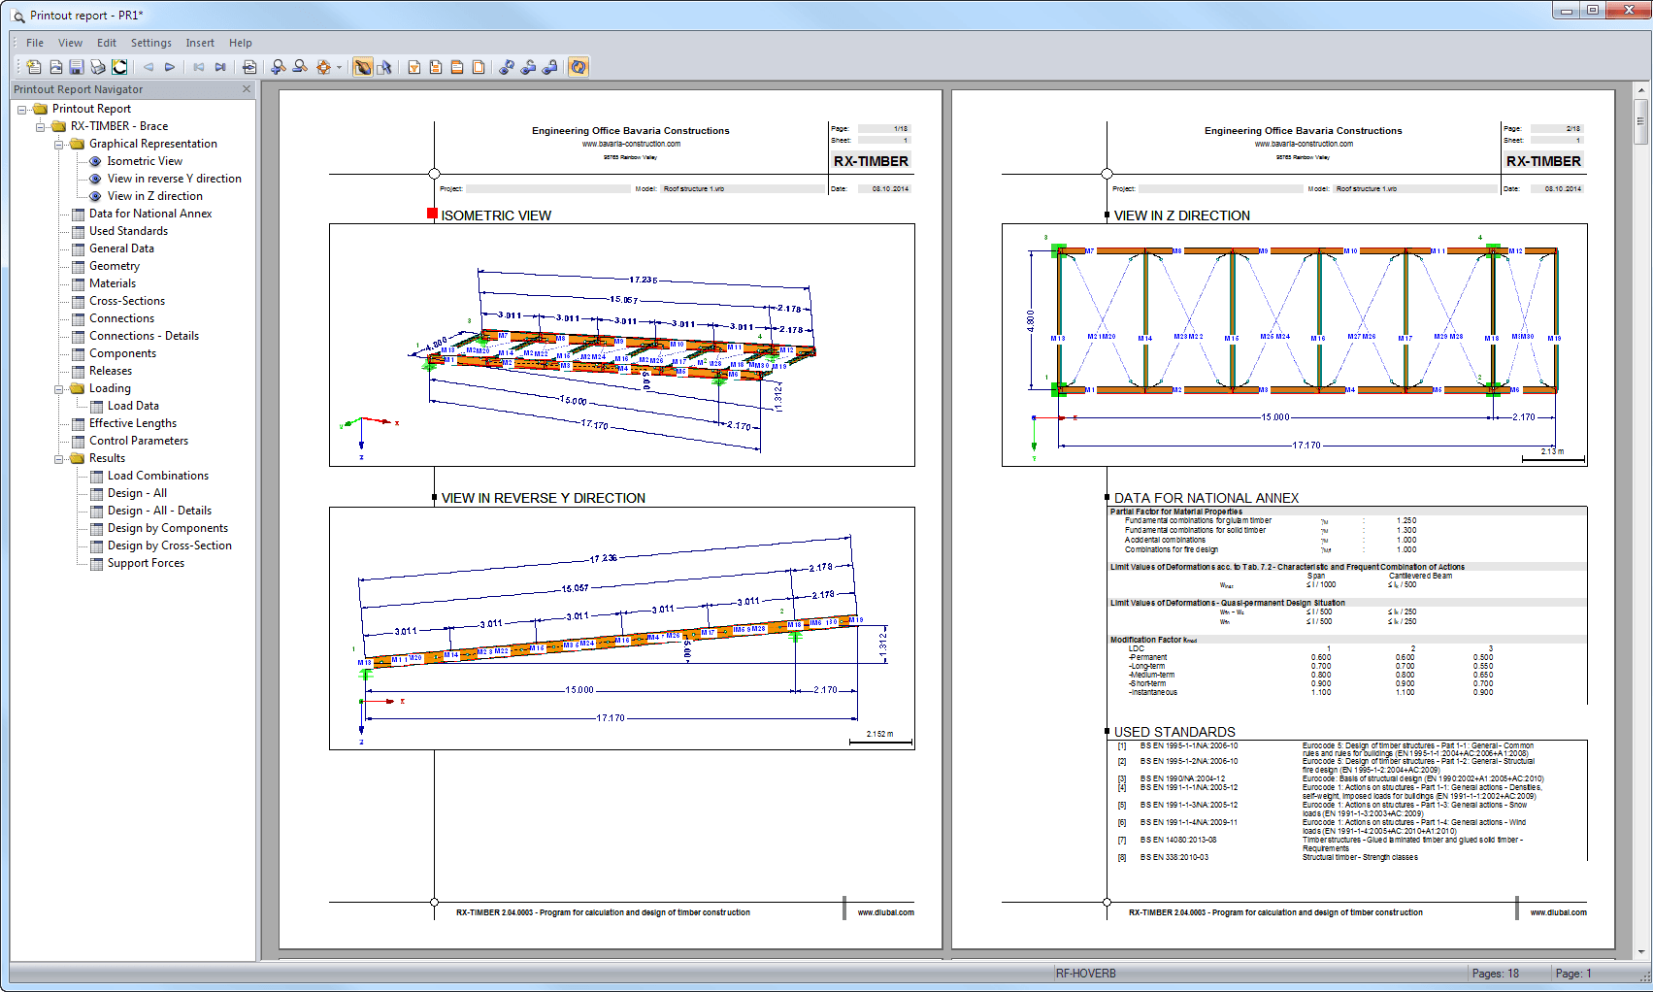Click the black-and-white C toolbar icon
This screenshot has width=1653, height=992.
(119, 67)
